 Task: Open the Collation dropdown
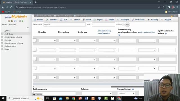[97, 93]
